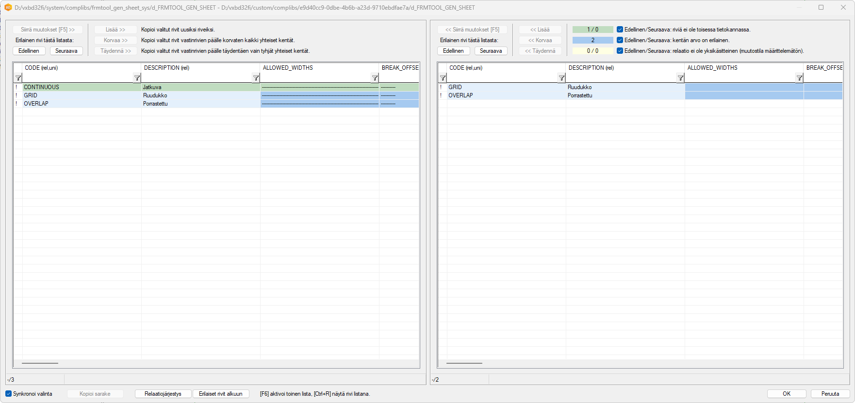Viewport: 855px width, 403px height.
Task: Click right DESCRIPTION column filter input field
Action: [621, 78]
